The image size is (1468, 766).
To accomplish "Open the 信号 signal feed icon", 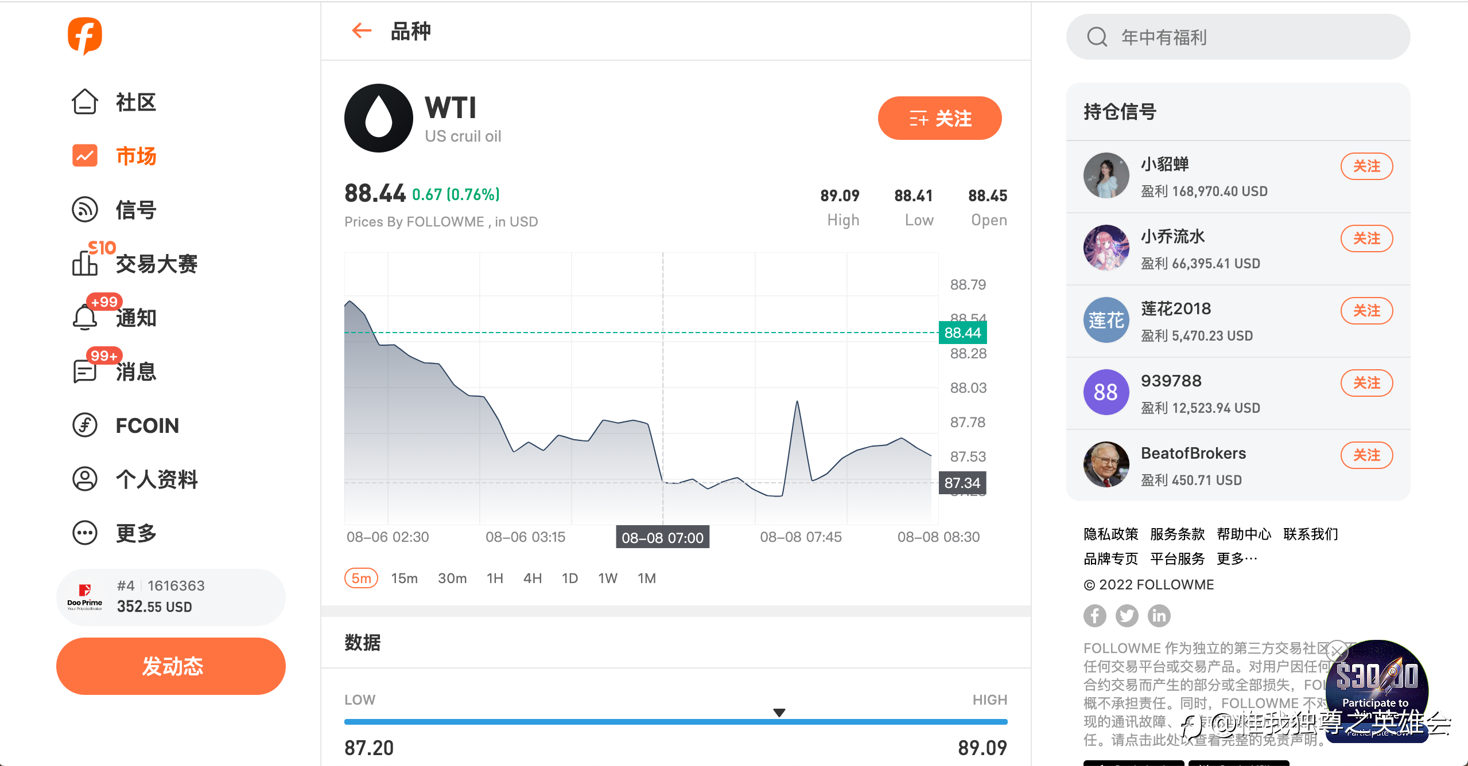I will click(x=85, y=209).
